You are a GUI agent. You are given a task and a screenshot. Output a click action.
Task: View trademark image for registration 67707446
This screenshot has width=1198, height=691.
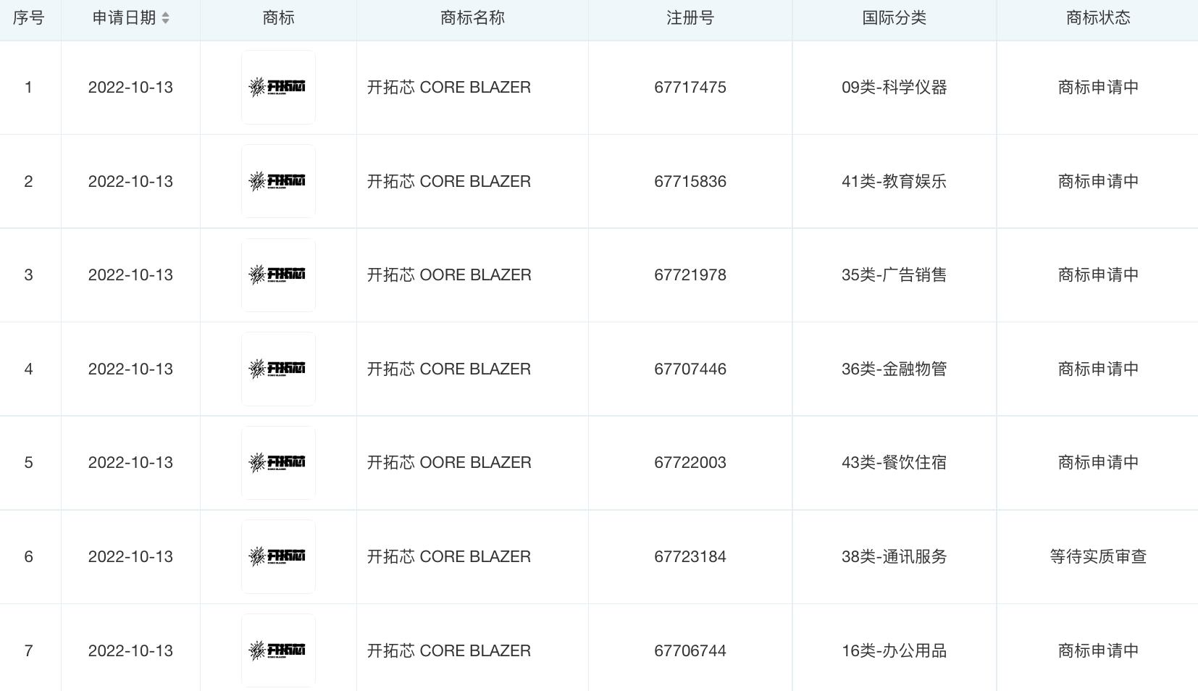coord(278,369)
